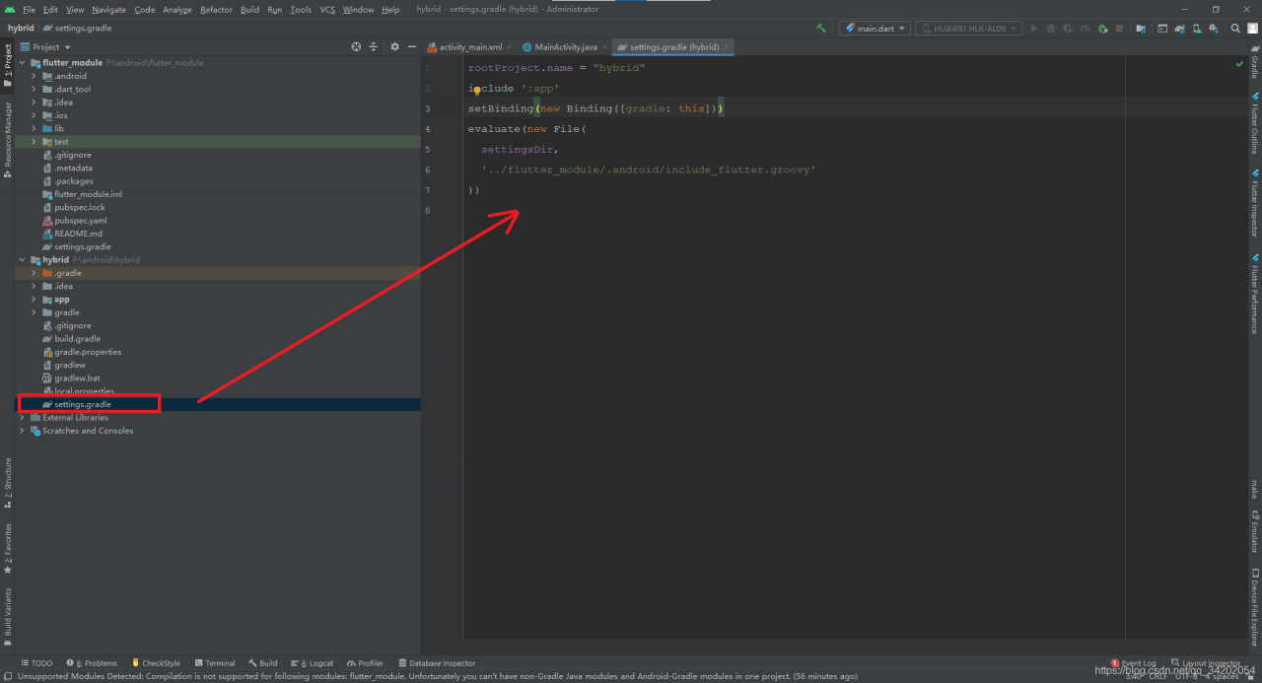The image size is (1262, 683).
Task: Open the TODO tool window
Action: pyautogui.click(x=35, y=663)
